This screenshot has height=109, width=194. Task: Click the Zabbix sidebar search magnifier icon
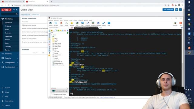(x=17, y=14)
